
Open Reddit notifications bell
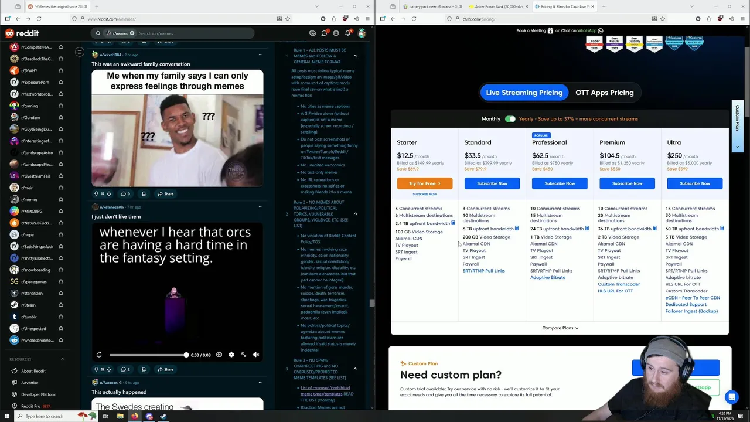(x=347, y=33)
